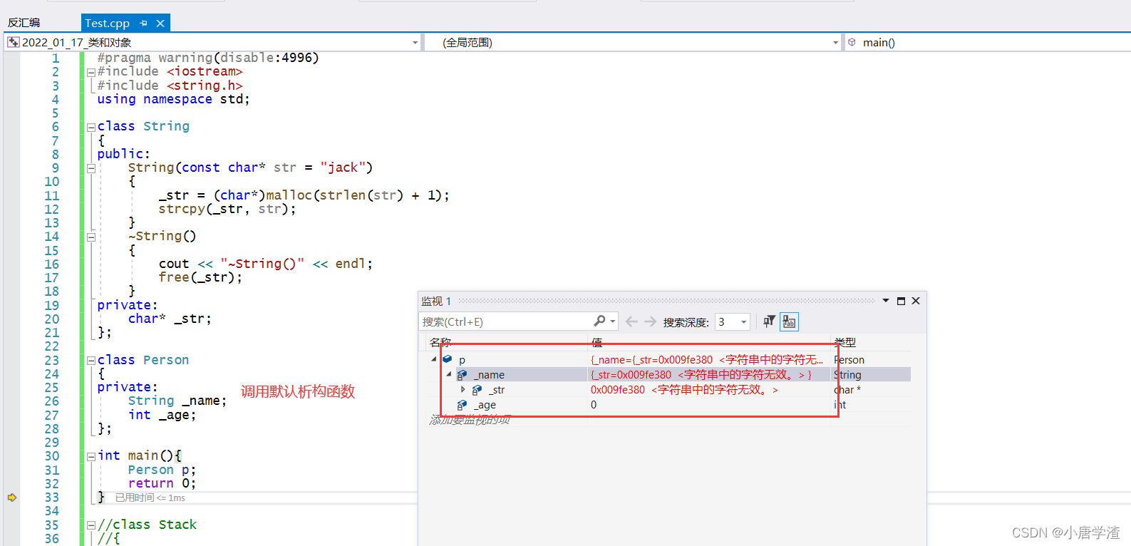Select the p row object icon
Image resolution: width=1131 pixels, height=546 pixels.
(448, 359)
